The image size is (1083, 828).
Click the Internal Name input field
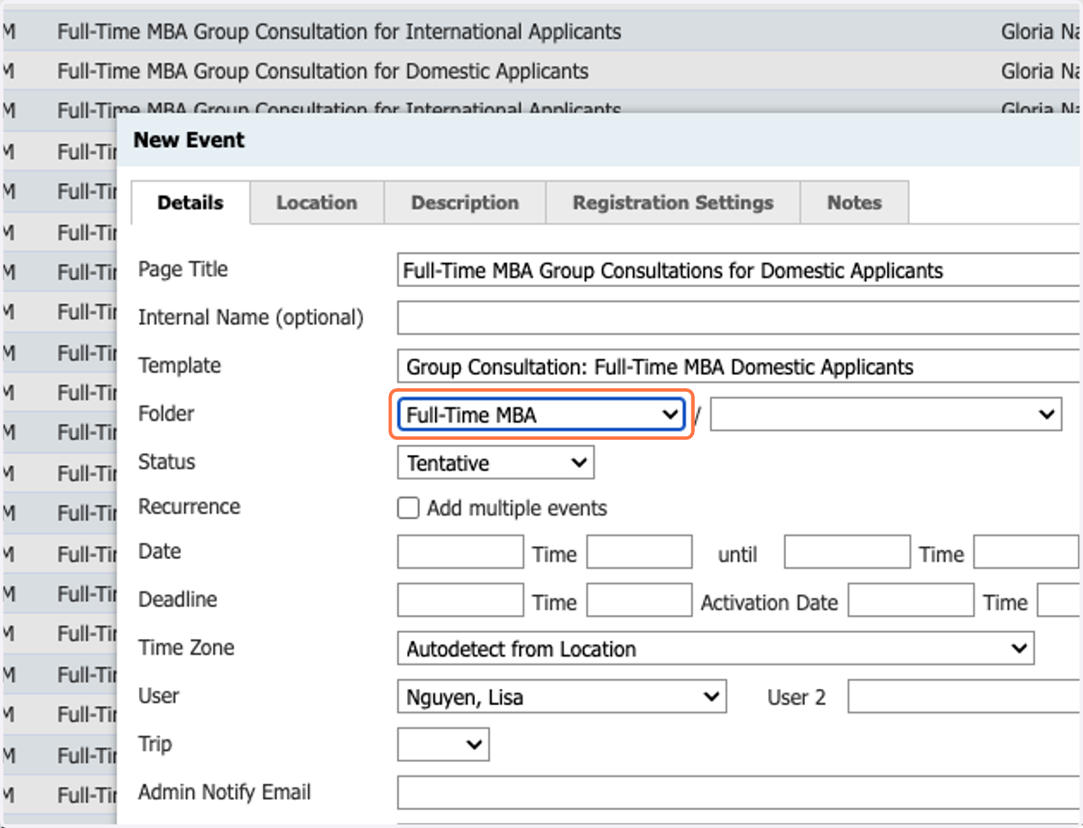tap(738, 318)
